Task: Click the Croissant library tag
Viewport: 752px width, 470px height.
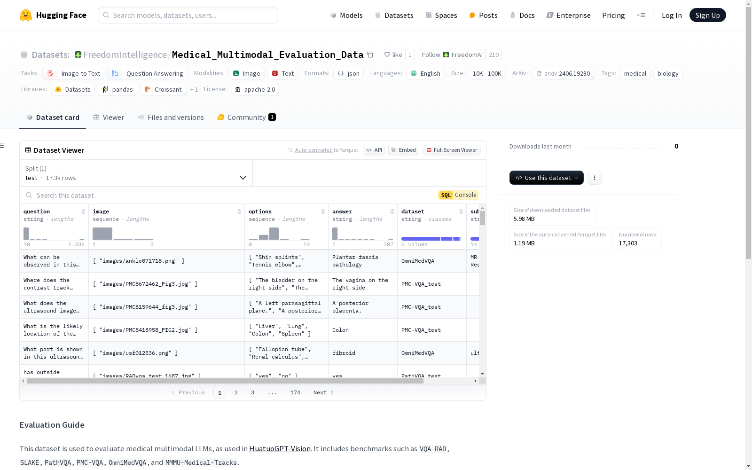Action: point(163,89)
